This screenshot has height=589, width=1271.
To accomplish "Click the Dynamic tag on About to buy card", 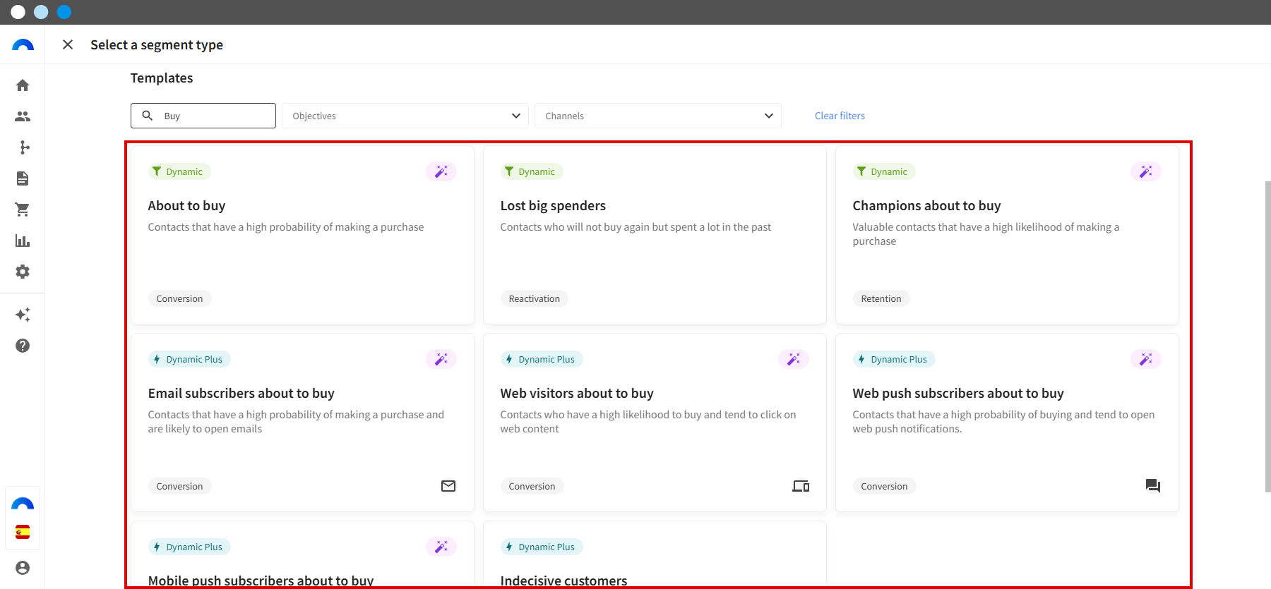I will point(179,171).
